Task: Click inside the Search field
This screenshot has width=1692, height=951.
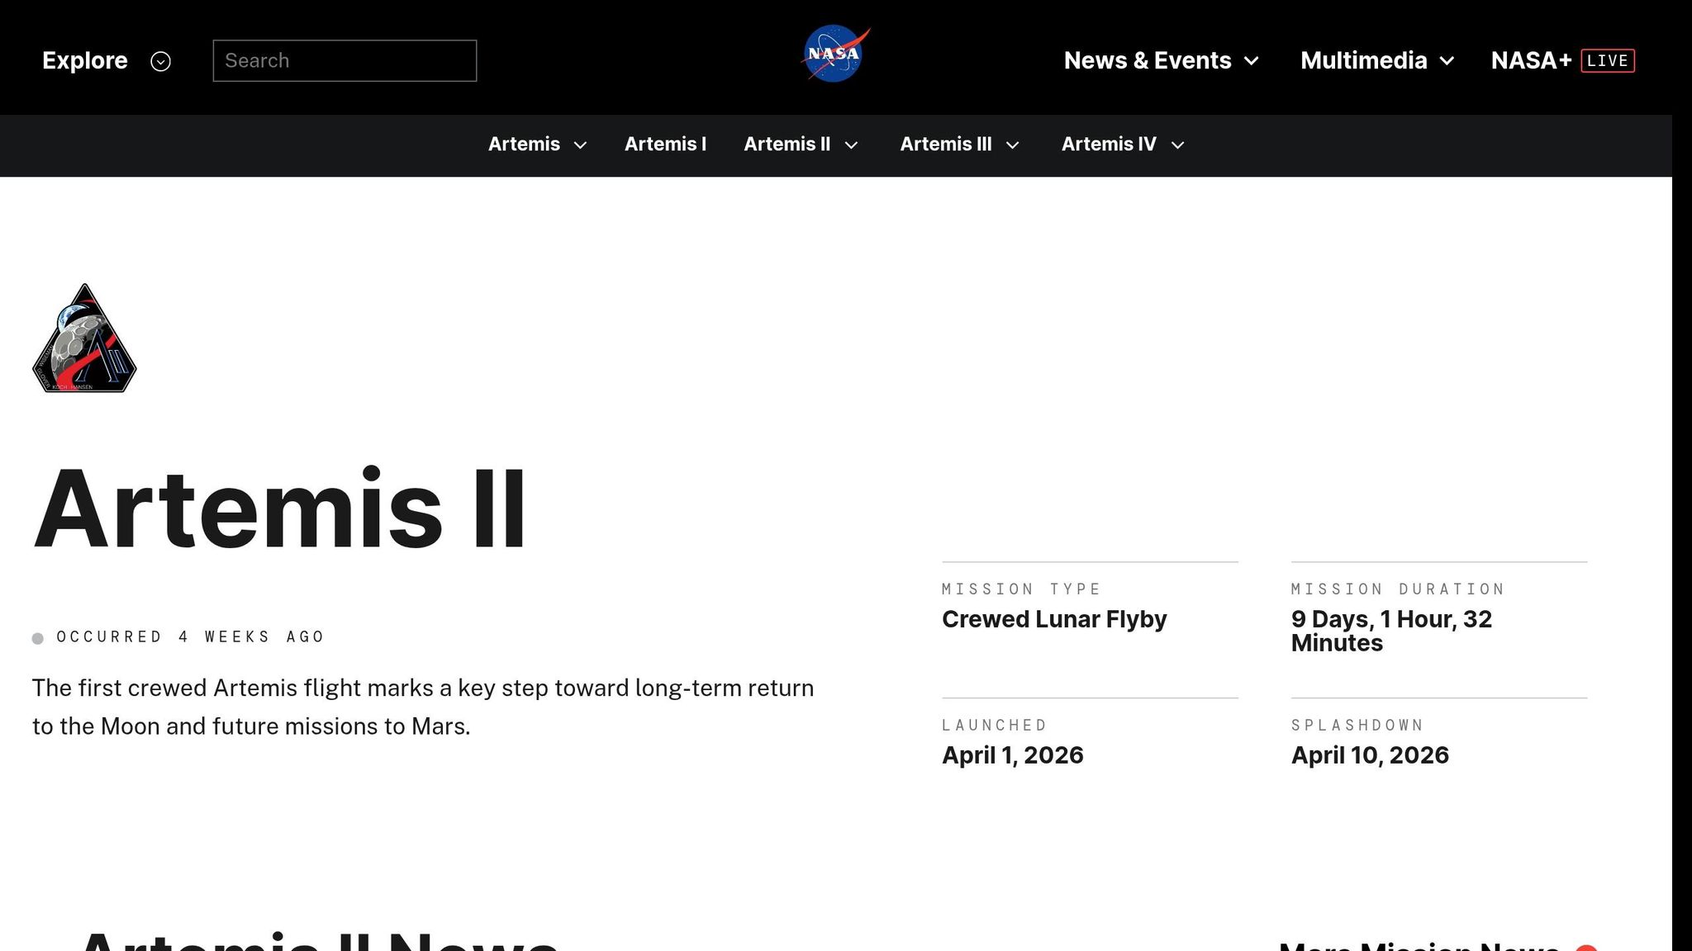Action: (345, 60)
